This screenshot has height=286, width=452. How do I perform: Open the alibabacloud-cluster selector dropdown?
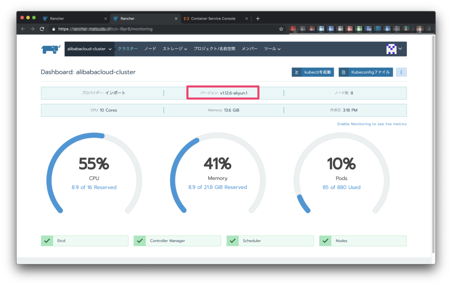point(90,49)
